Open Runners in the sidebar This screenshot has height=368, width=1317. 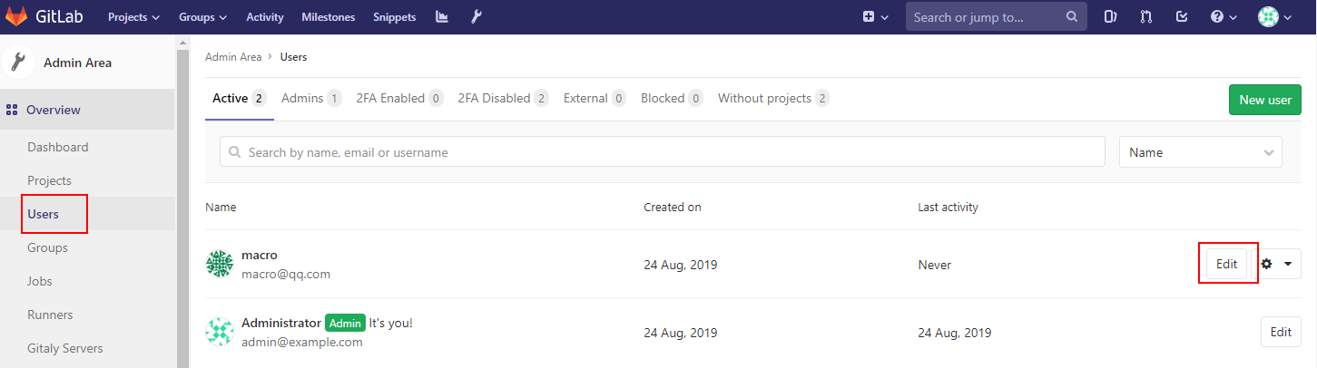[50, 315]
